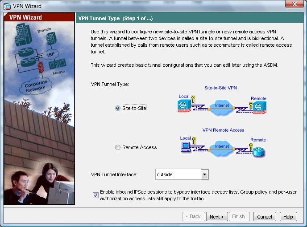Click the key icon beside Local in Site-to-Site diagram
307x227 pixels.
pos(194,99)
